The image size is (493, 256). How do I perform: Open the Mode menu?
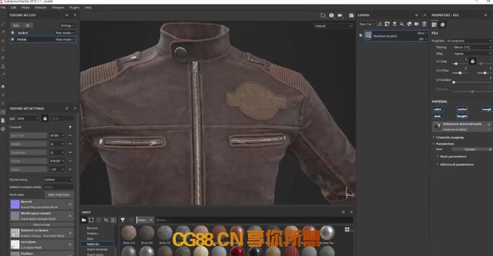click(x=26, y=7)
